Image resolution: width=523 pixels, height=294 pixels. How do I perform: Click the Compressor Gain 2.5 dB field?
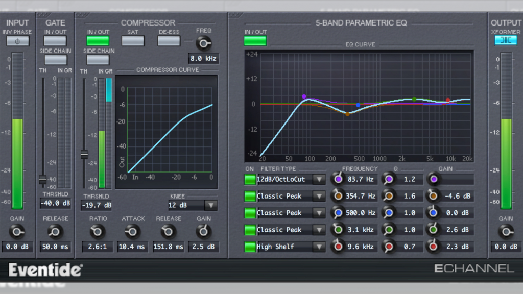pyautogui.click(x=203, y=247)
